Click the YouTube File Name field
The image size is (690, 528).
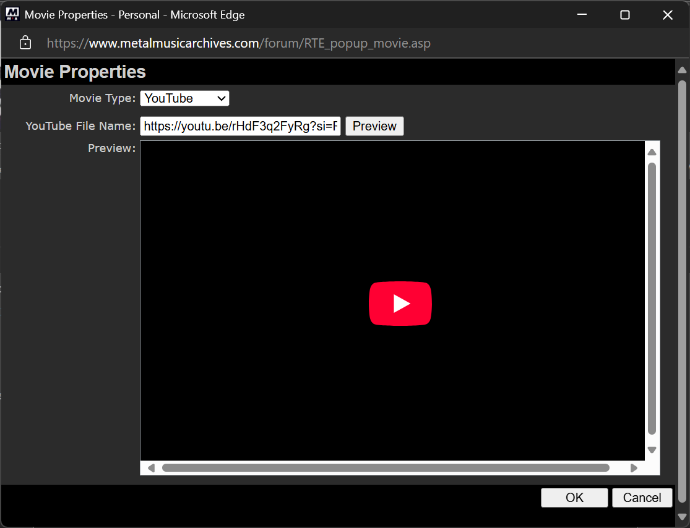(240, 126)
